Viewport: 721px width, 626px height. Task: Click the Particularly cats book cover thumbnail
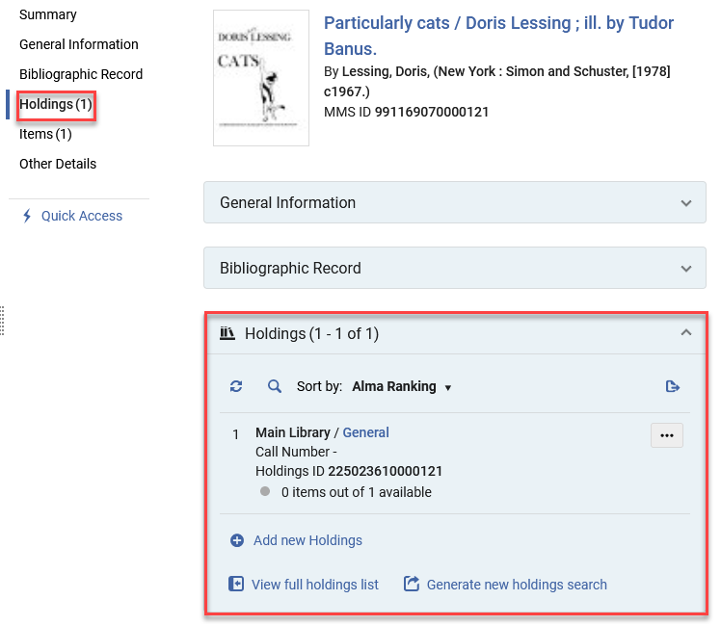261,78
